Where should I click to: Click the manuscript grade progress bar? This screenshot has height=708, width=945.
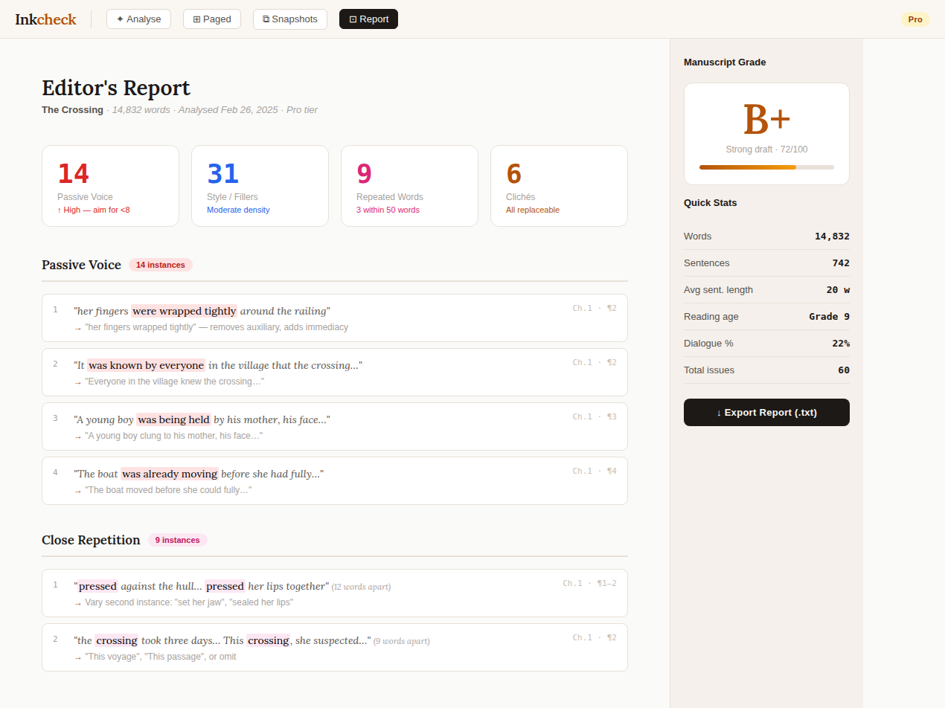point(766,167)
